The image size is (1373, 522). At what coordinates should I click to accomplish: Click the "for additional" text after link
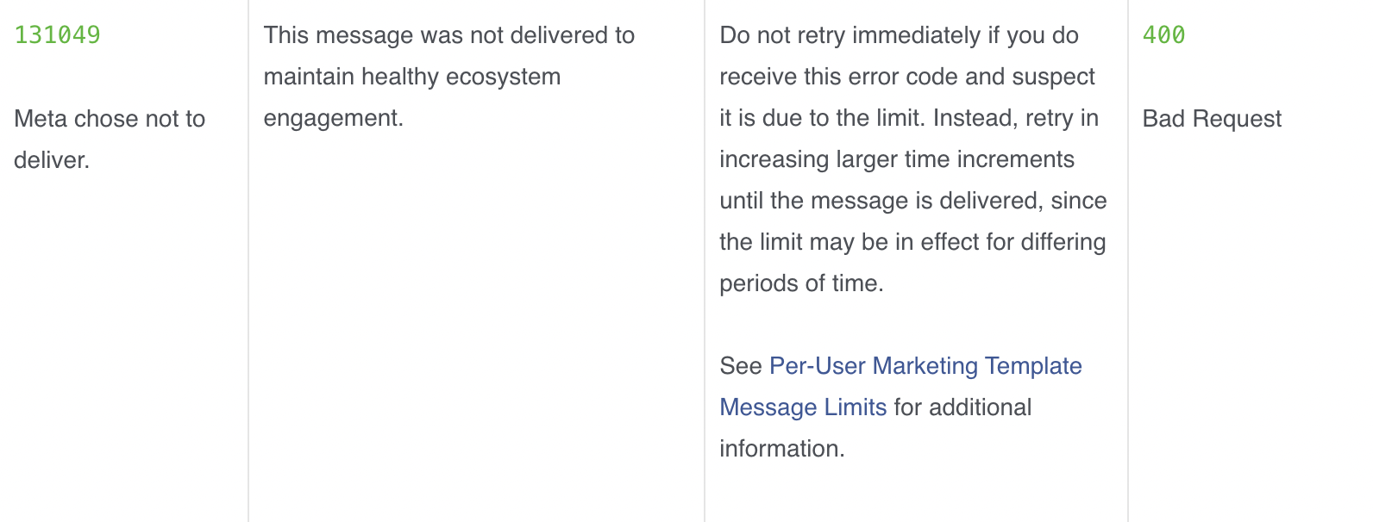962,407
